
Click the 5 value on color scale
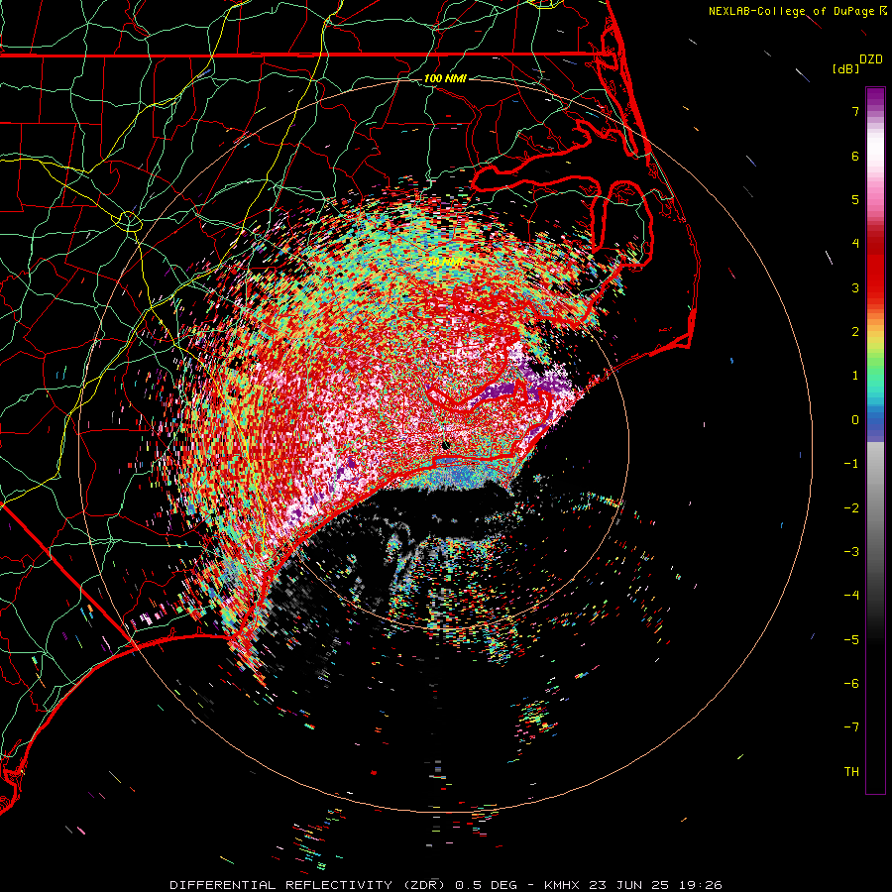coord(855,199)
